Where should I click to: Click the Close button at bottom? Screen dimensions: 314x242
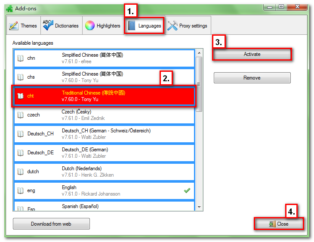(278, 224)
